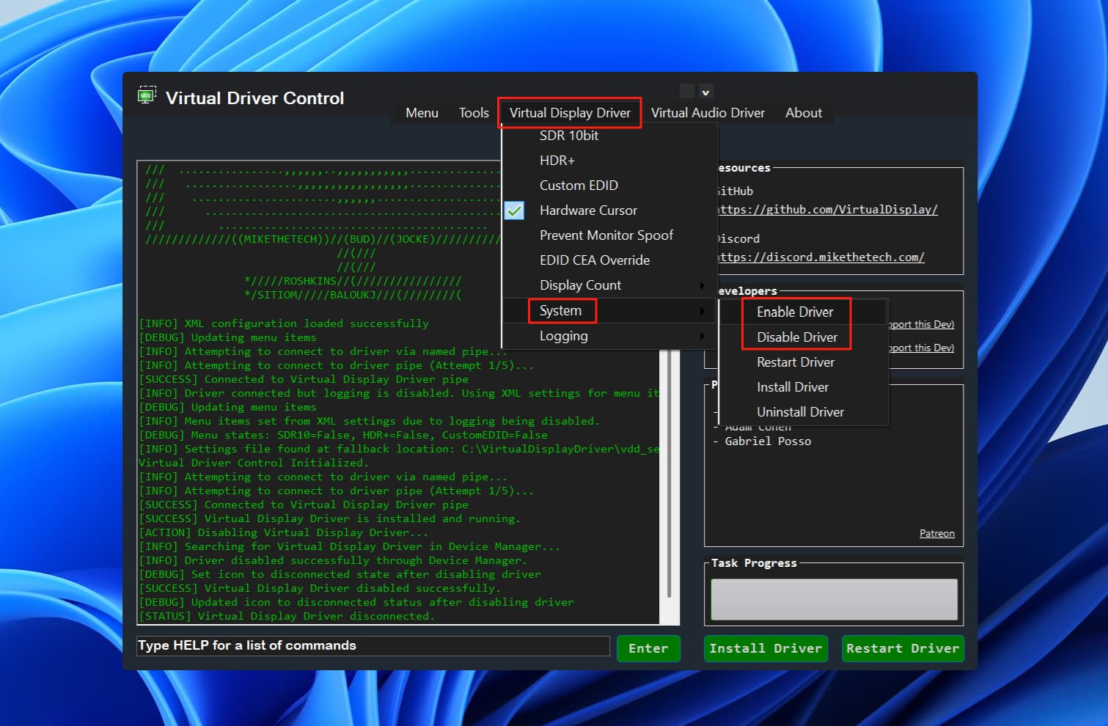The width and height of the screenshot is (1108, 726).
Task: Click the Task Progress bar
Action: tap(834, 599)
